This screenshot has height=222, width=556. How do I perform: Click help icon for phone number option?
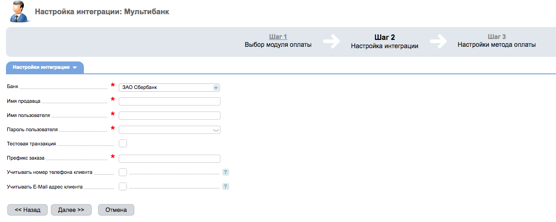pos(226,172)
